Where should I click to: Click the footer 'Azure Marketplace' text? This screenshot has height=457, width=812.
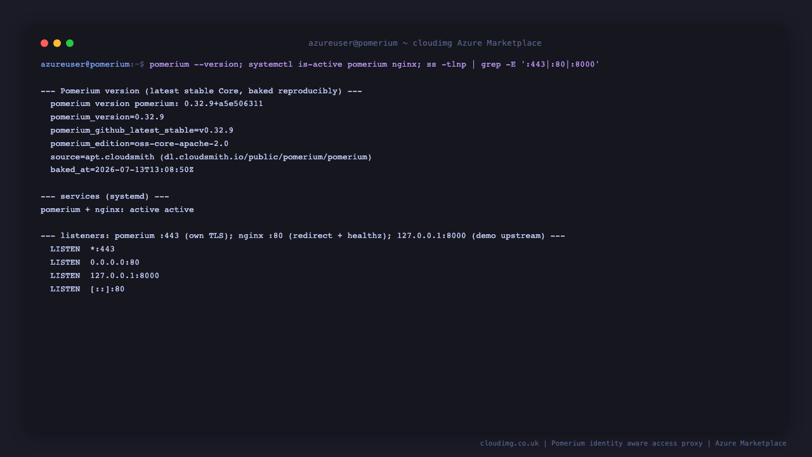[750, 443]
